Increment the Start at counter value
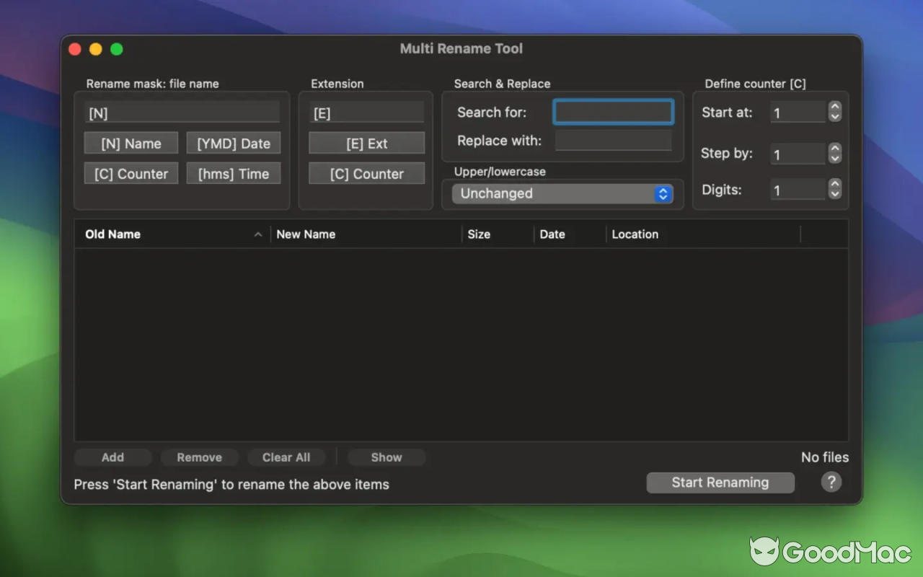 [834, 107]
